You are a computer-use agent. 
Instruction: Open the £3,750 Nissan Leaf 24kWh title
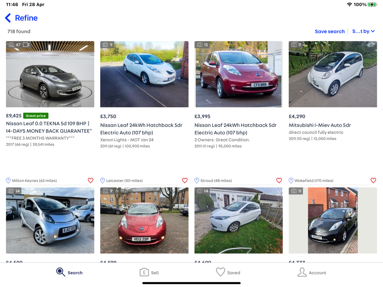coord(141,129)
